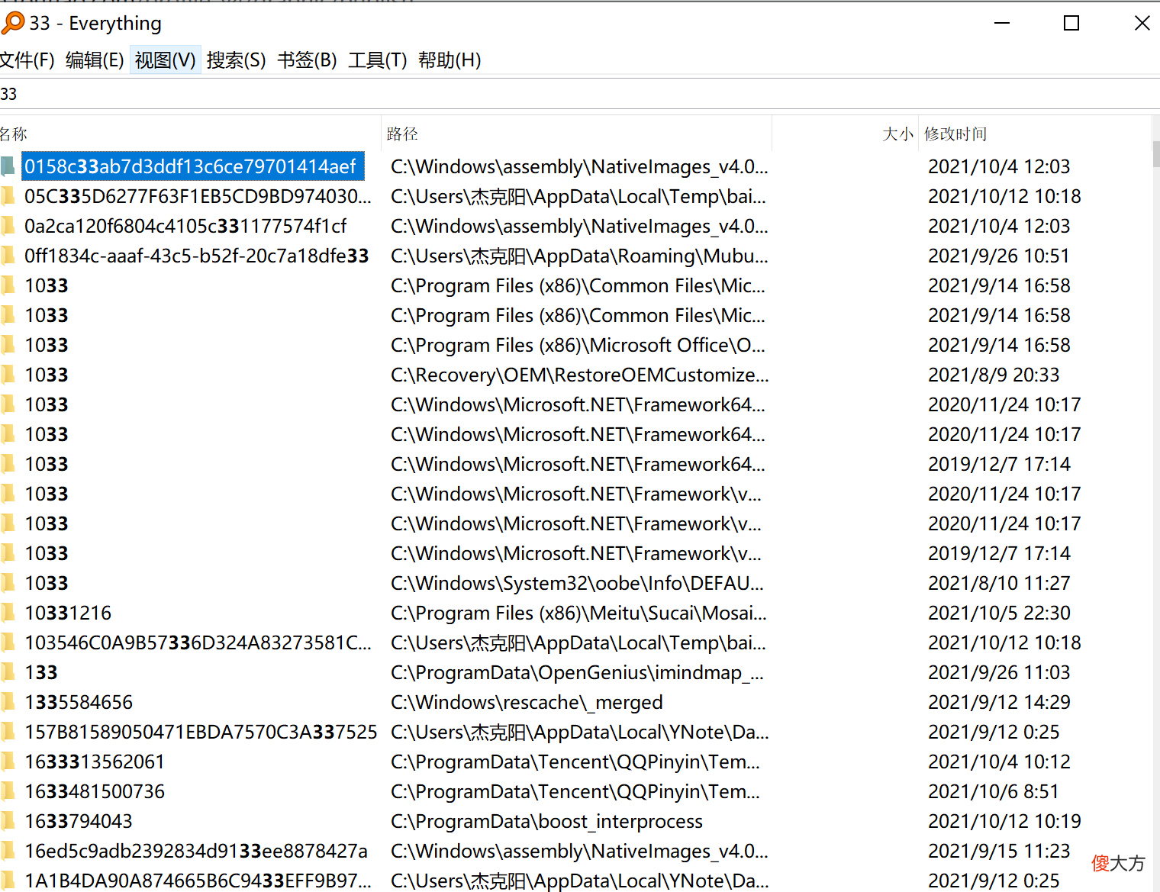Click folder icon of 05C335D6277F63F1EB5CD9BD974030...
1160x892 pixels.
[8, 196]
